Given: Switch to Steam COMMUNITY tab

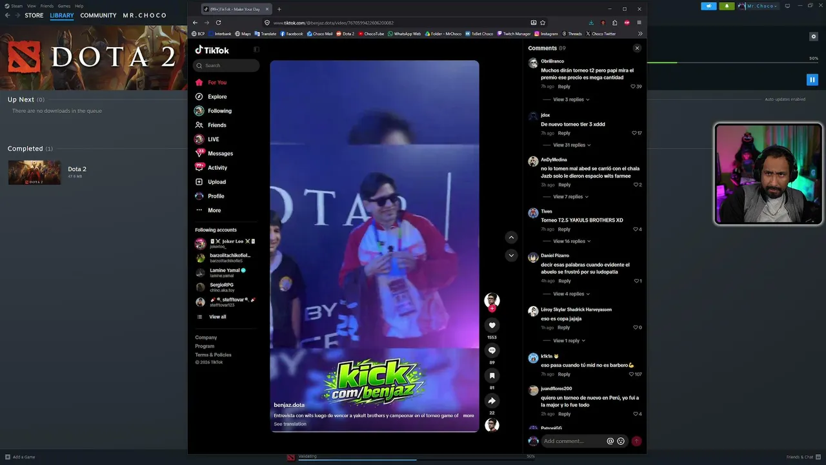Looking at the screenshot, I should coord(98,15).
